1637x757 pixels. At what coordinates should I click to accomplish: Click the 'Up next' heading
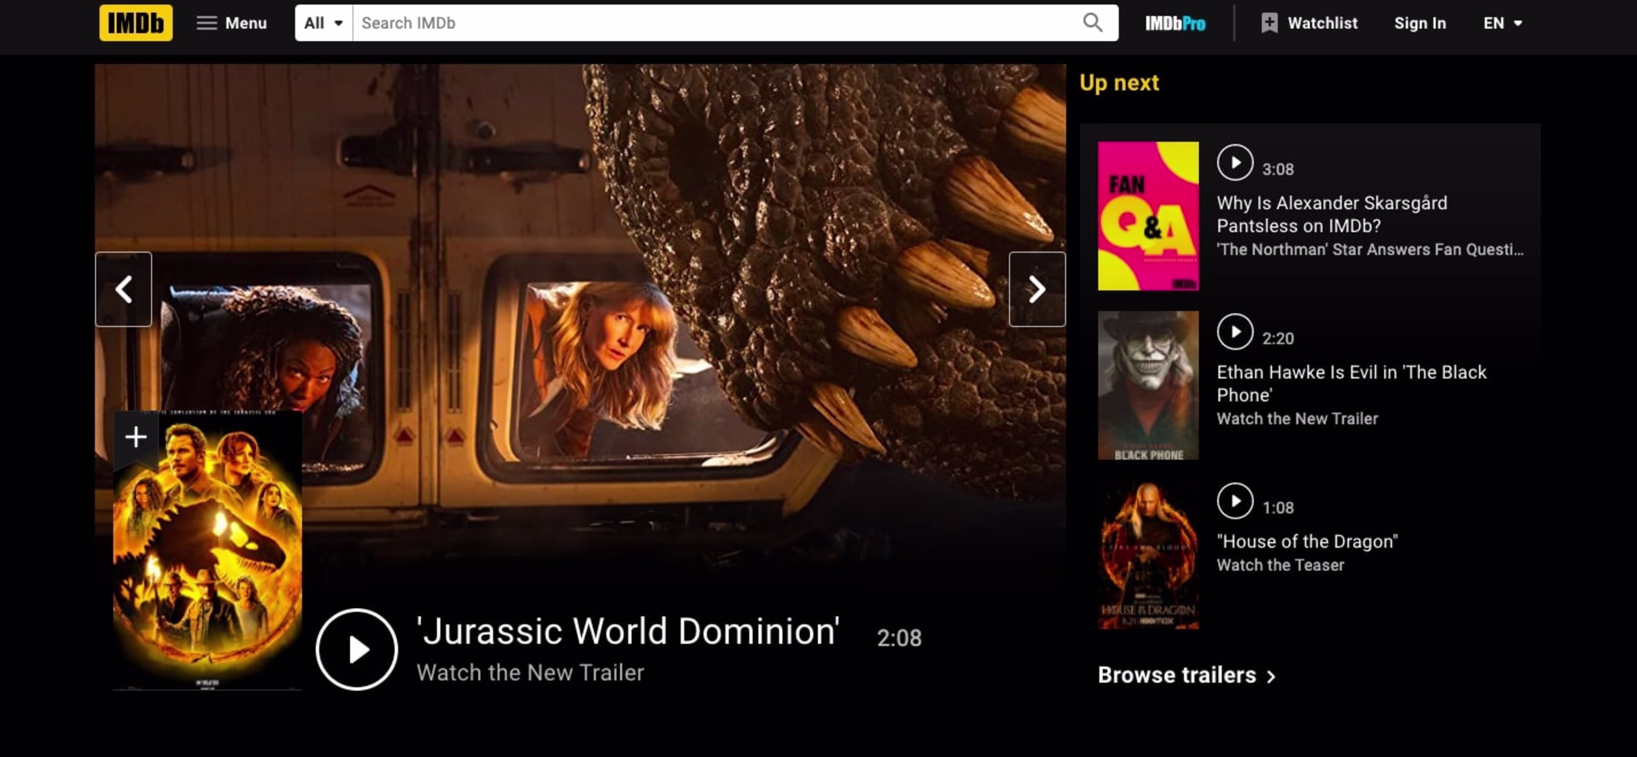1119,82
